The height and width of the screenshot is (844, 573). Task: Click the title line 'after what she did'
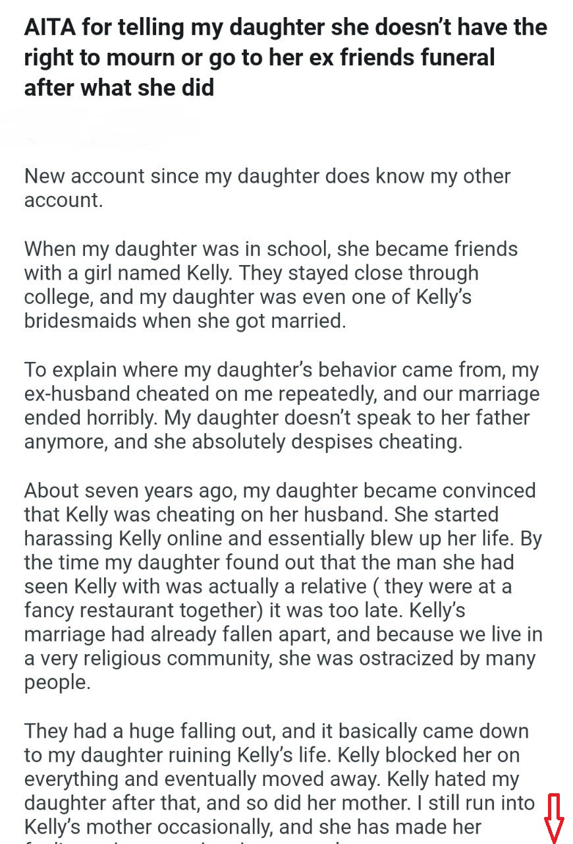click(119, 87)
